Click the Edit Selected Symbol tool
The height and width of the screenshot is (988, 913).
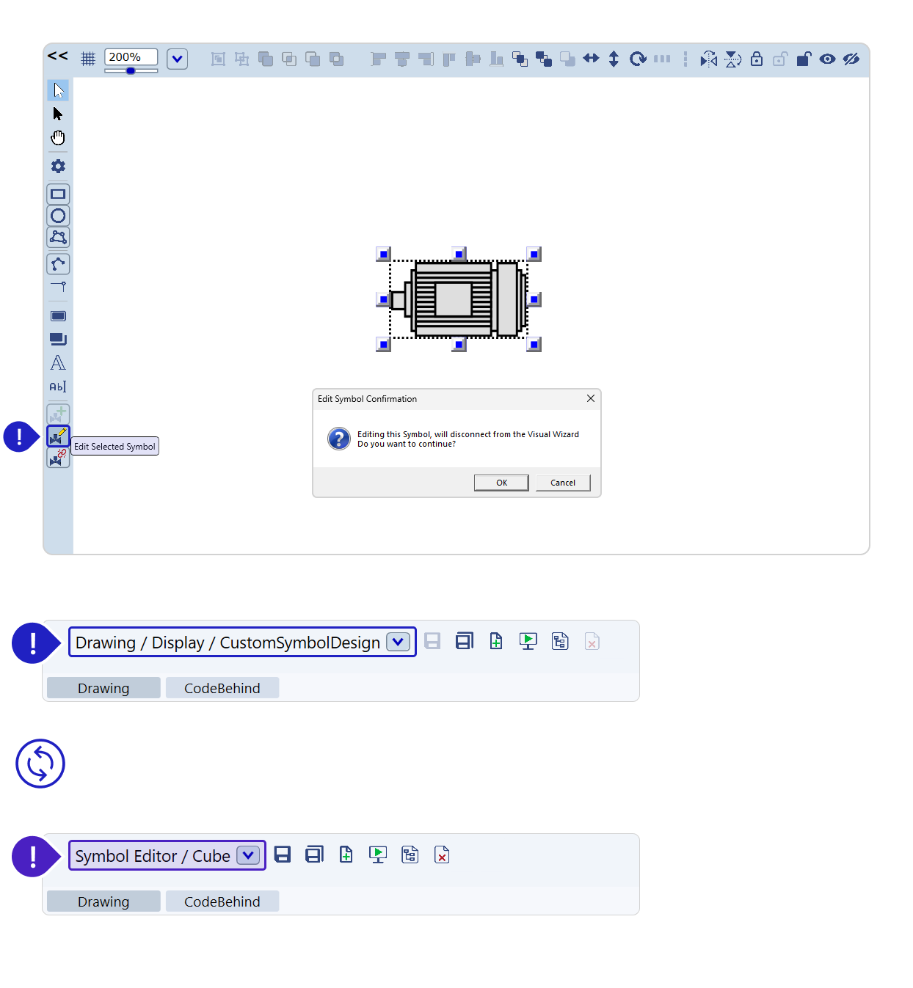point(58,436)
